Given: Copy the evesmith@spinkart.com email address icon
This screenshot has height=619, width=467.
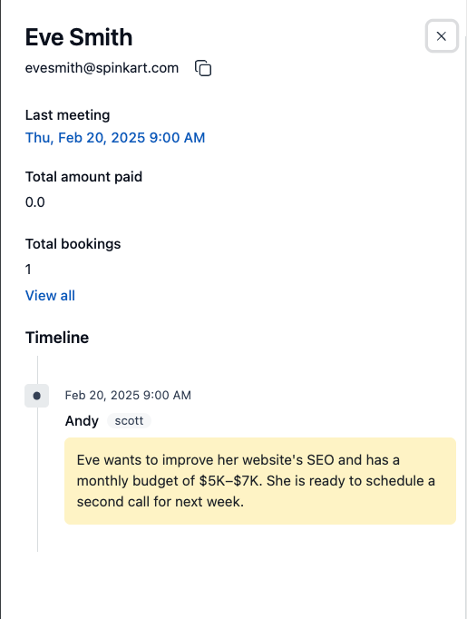Looking at the screenshot, I should pos(203,68).
